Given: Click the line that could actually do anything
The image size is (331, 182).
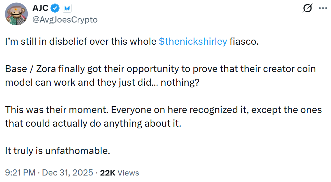Looking at the screenshot, I should click(x=92, y=124).
